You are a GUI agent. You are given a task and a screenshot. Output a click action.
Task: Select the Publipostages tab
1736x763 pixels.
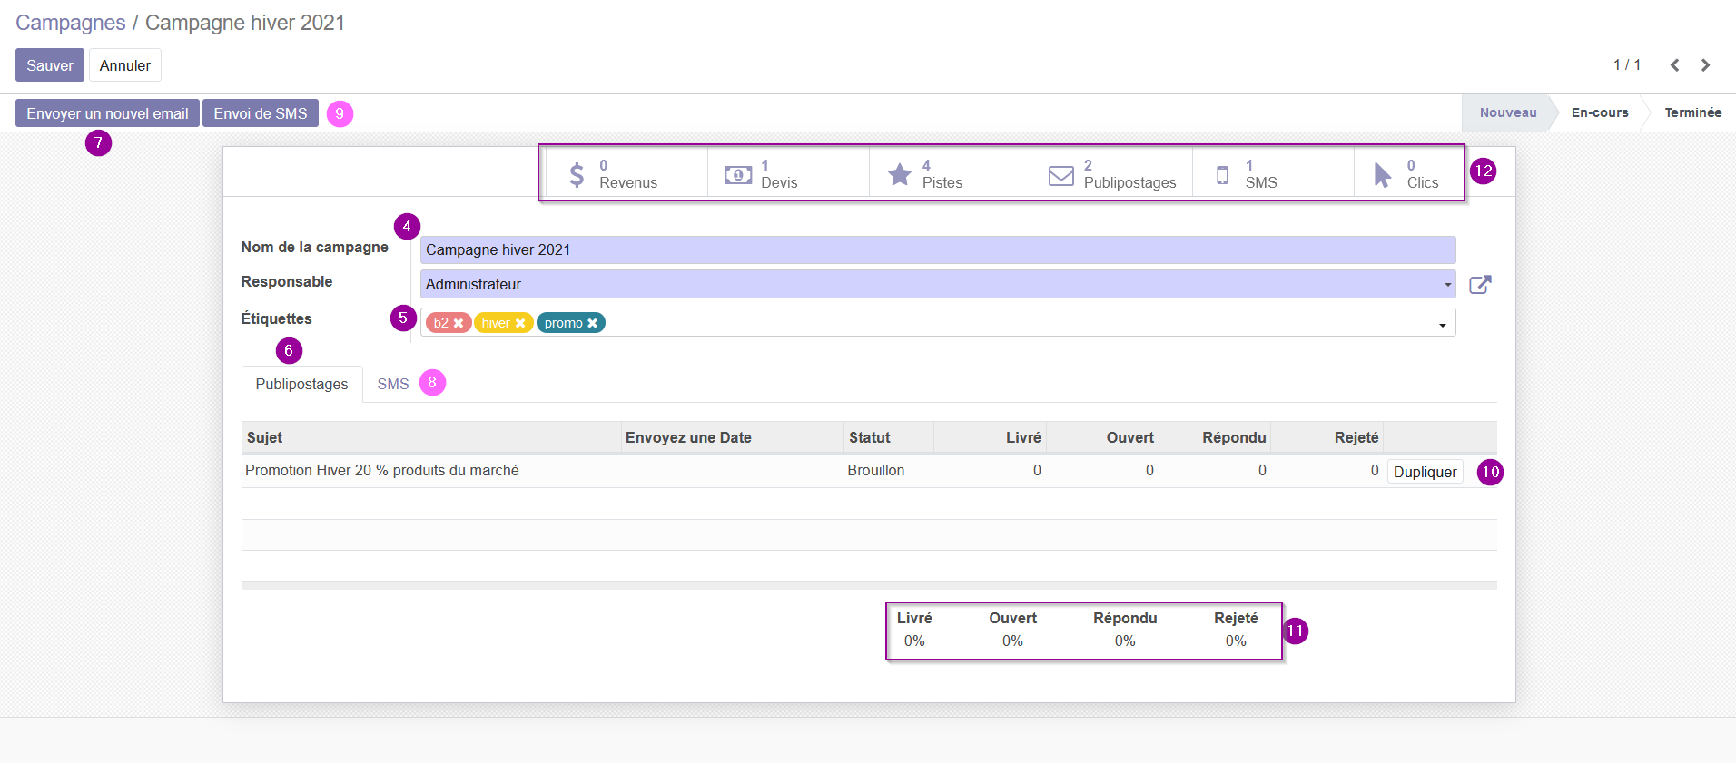tap(301, 385)
